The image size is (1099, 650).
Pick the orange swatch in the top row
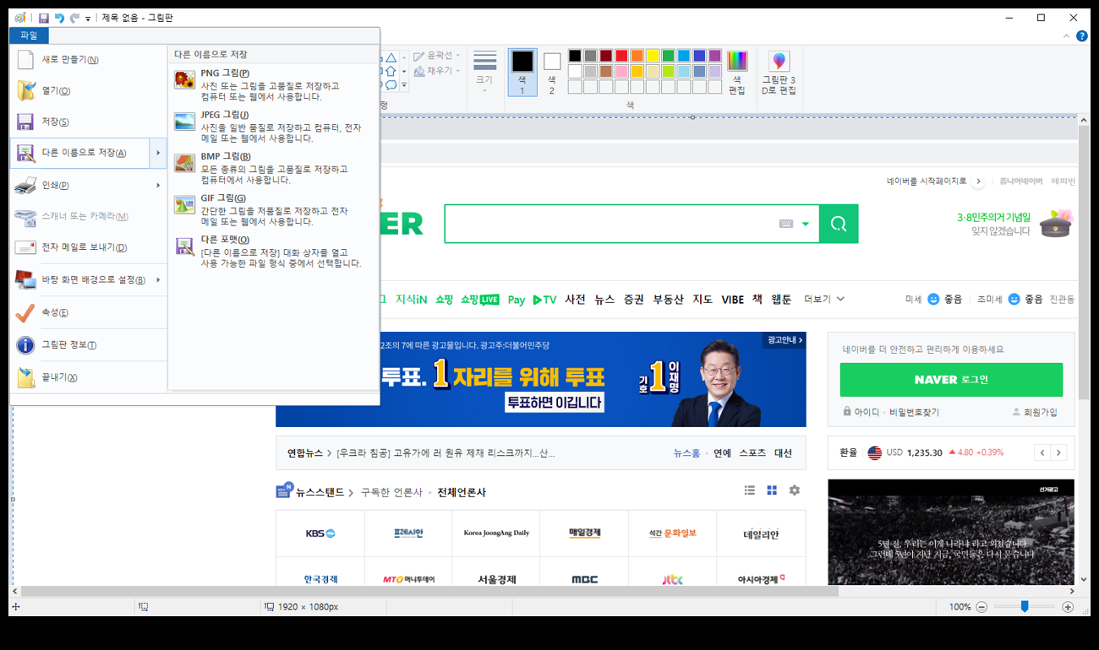pos(637,56)
